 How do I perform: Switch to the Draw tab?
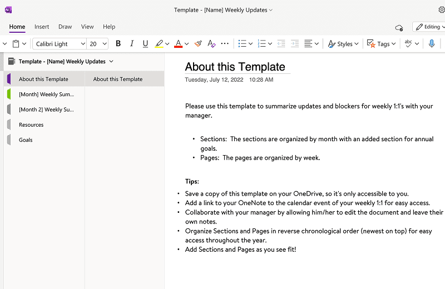(x=65, y=27)
